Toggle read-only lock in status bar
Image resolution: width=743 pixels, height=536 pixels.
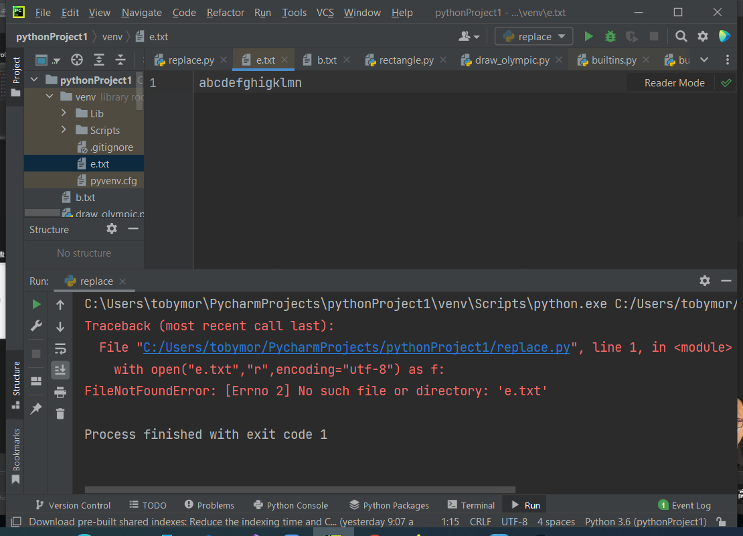click(x=722, y=522)
